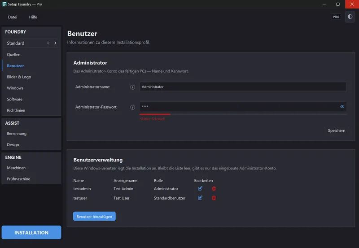Open the Software section
The width and height of the screenshot is (359, 248).
(x=31, y=99)
